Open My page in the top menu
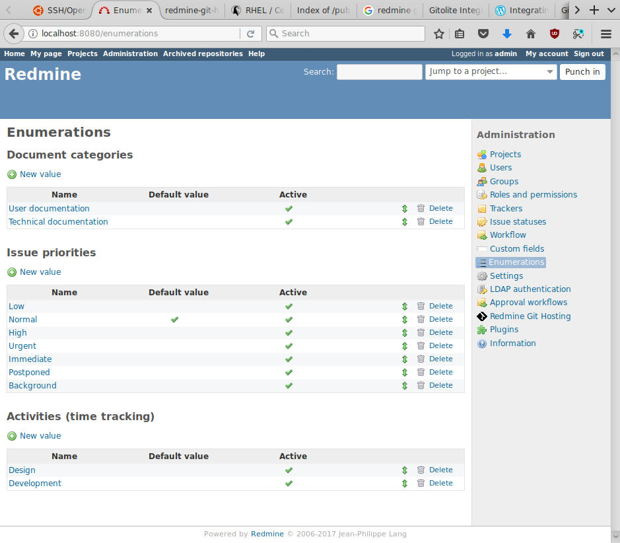Image resolution: width=620 pixels, height=543 pixels. pyautogui.click(x=46, y=54)
